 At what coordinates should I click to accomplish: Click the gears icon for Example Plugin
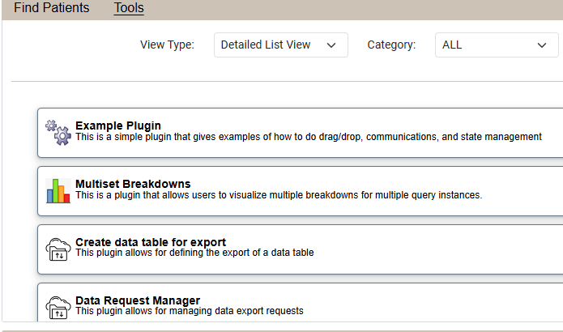(x=58, y=132)
